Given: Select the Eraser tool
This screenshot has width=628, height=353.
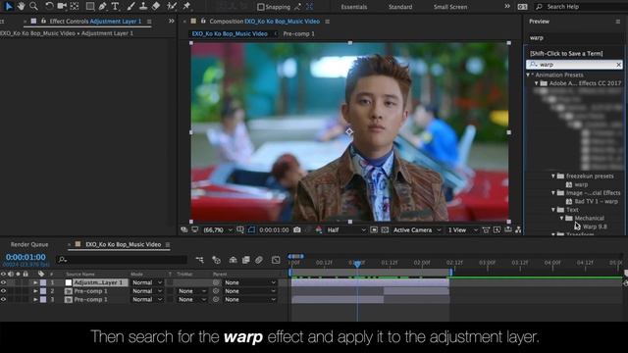Looking at the screenshot, I should (x=156, y=6).
